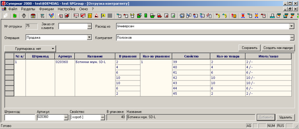Click the dollar with cyan up arrow icon
299x129 pixels.
(x=225, y=16)
